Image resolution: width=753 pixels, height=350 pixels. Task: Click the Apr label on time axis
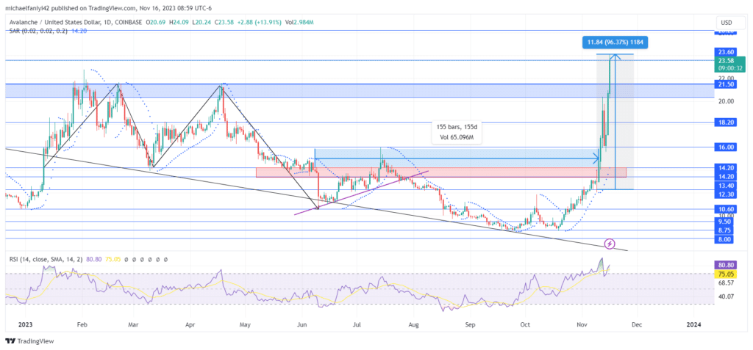pyautogui.click(x=190, y=324)
